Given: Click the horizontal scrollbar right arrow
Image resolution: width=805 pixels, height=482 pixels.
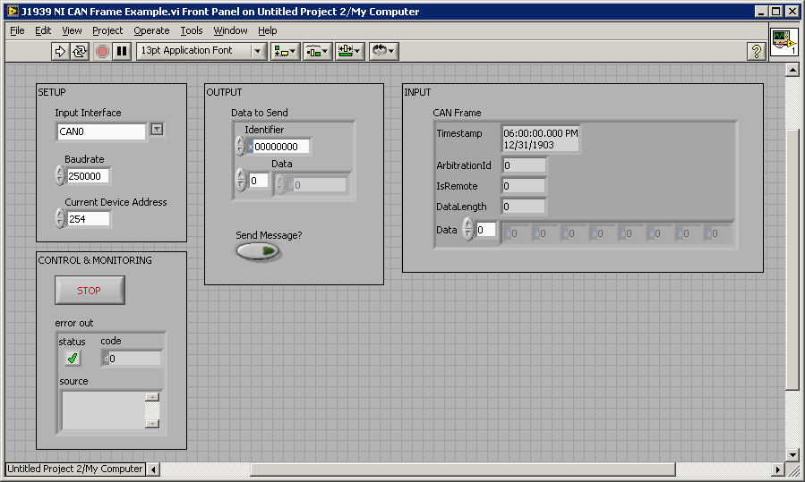Looking at the screenshot, I should [x=778, y=469].
